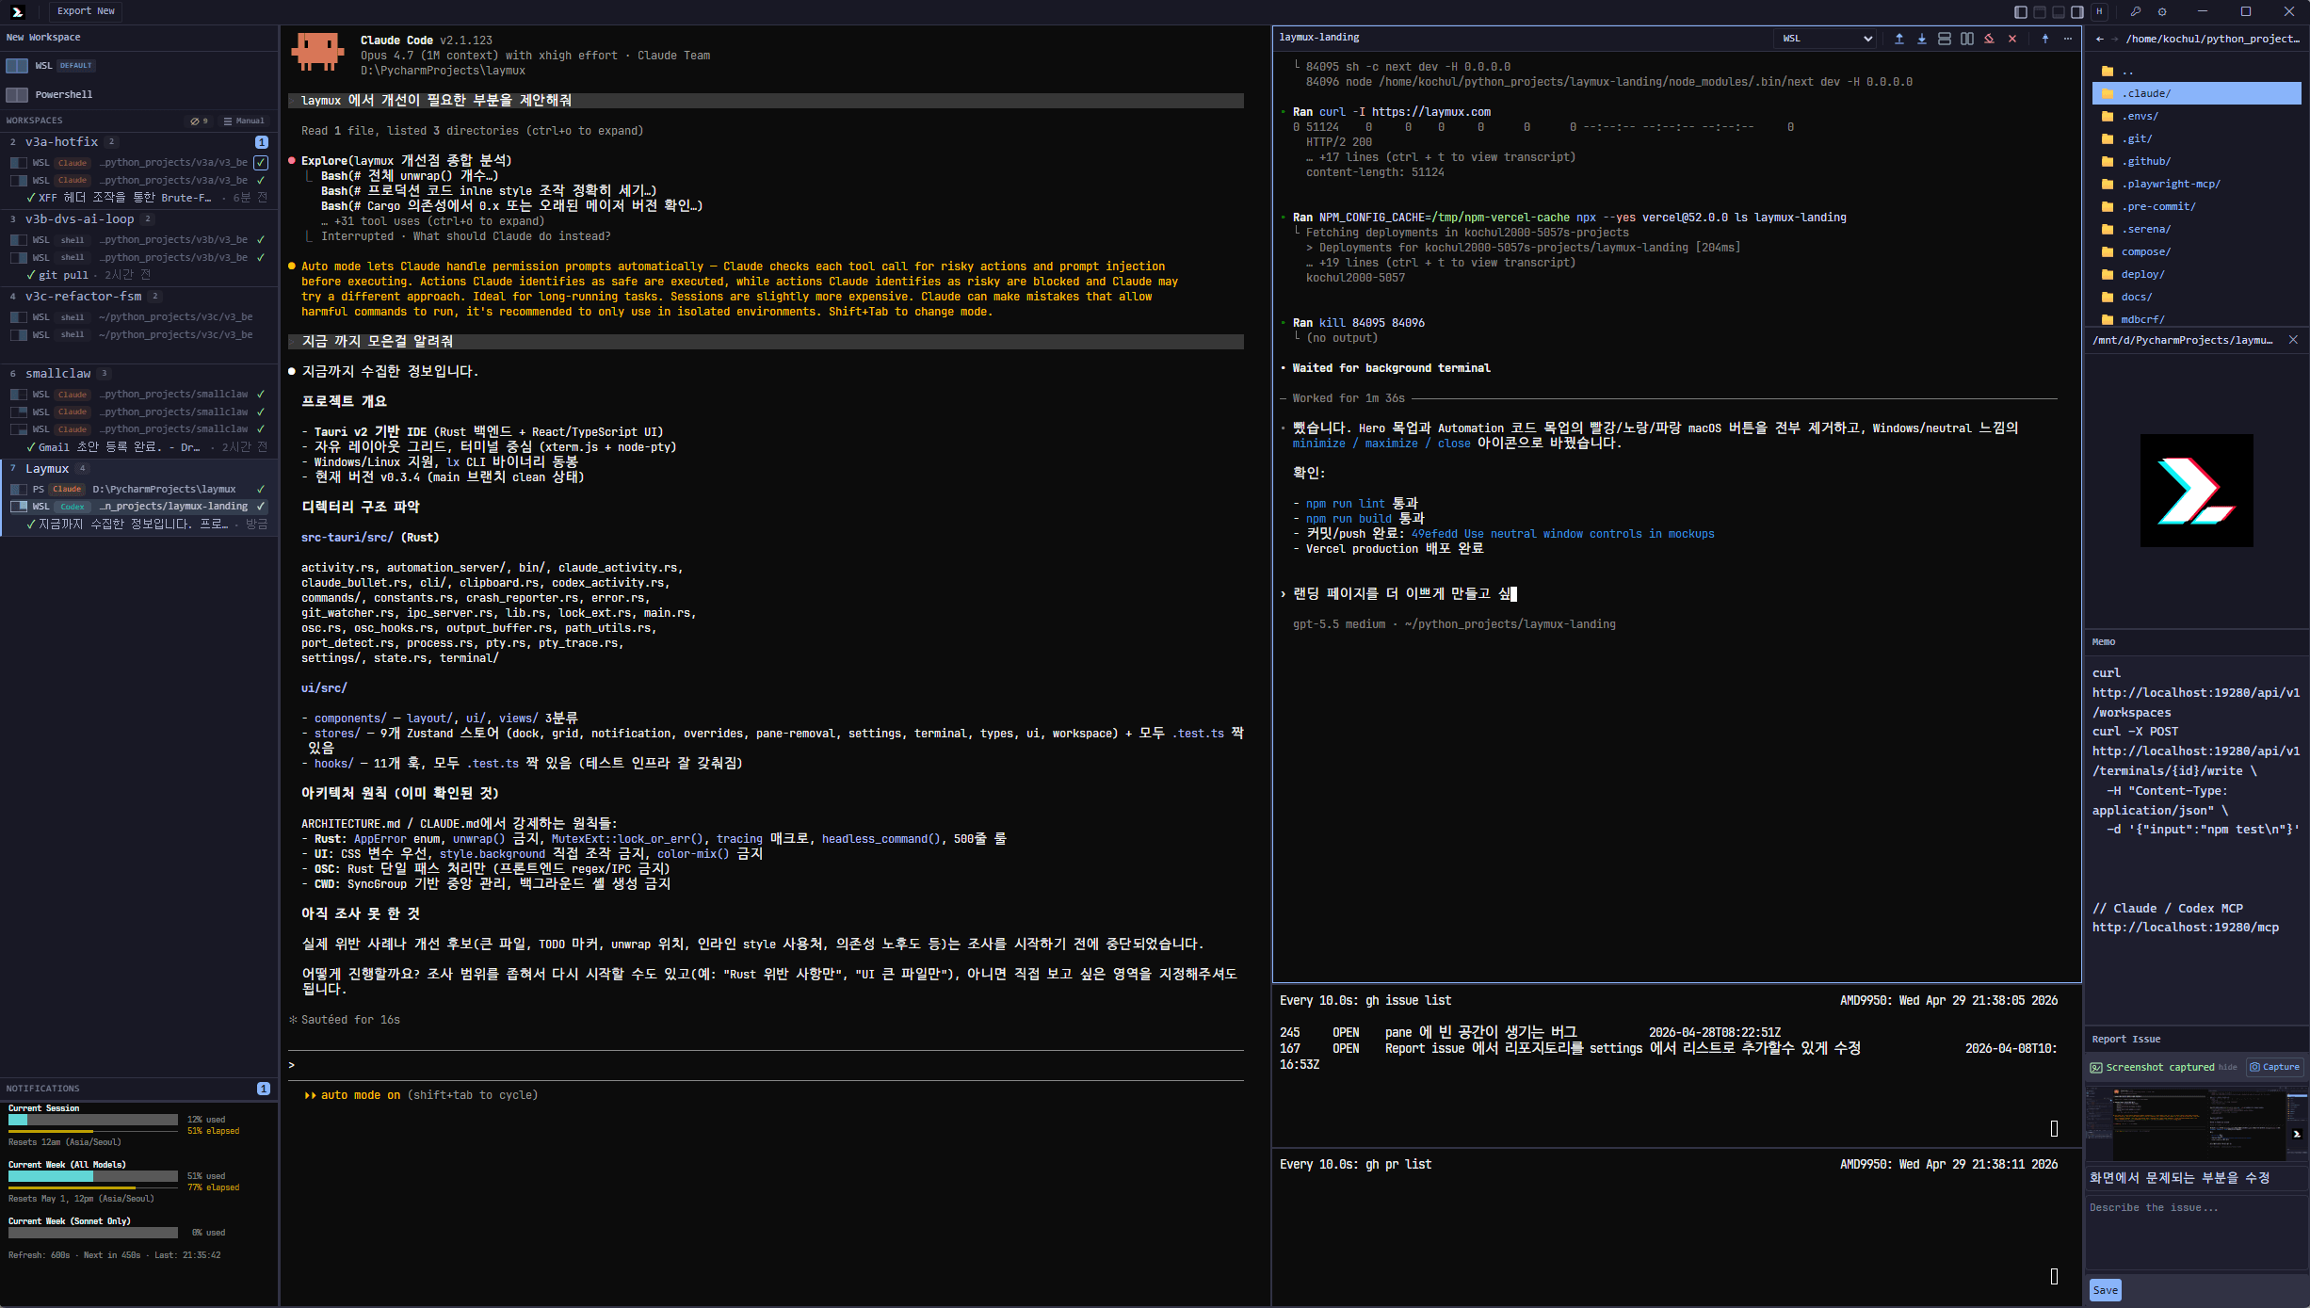Toggle boxed checkmark on first v3a WSL Claude row
Screen dimensions: 2310x1308
pos(261,162)
